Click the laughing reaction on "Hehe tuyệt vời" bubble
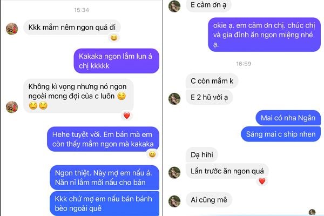The image size is (324, 216). coord(152,154)
